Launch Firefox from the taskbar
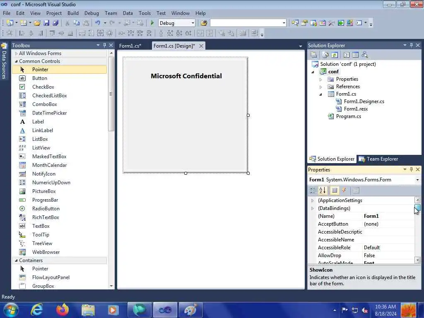This screenshot has width=424, height=318. (63, 310)
